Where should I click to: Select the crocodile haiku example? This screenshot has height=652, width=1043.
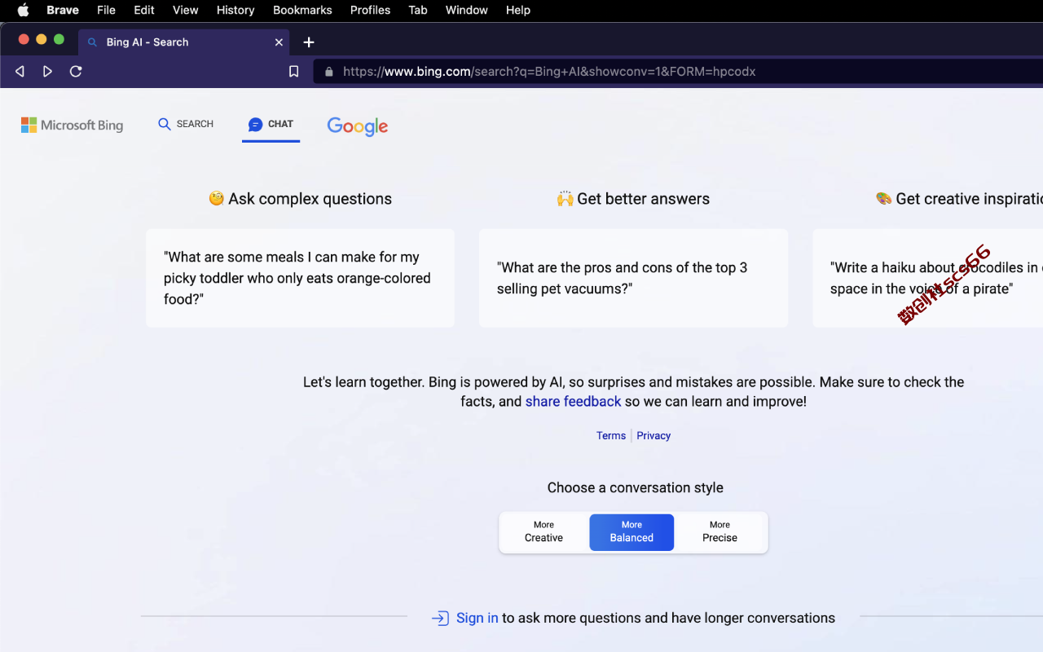(927, 278)
